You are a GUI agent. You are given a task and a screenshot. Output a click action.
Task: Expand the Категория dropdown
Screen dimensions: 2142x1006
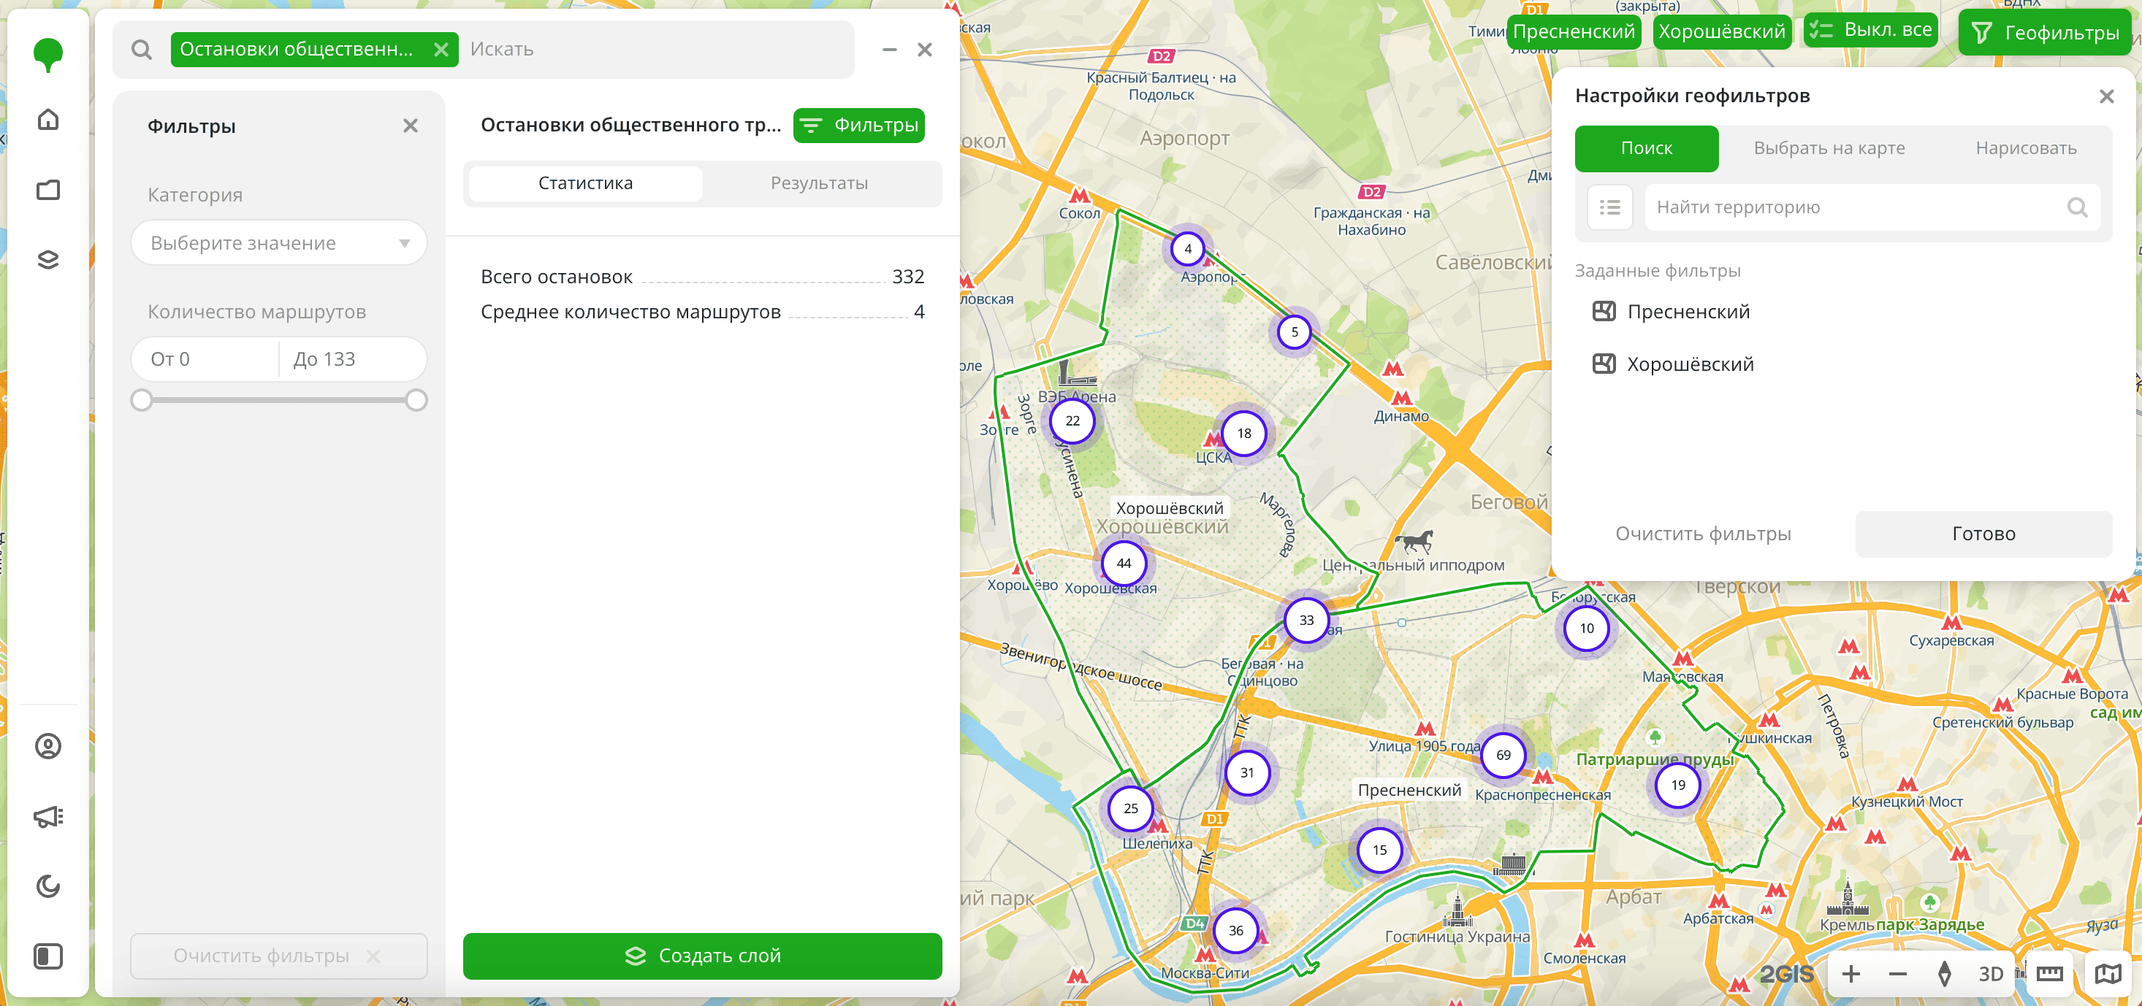click(x=278, y=243)
